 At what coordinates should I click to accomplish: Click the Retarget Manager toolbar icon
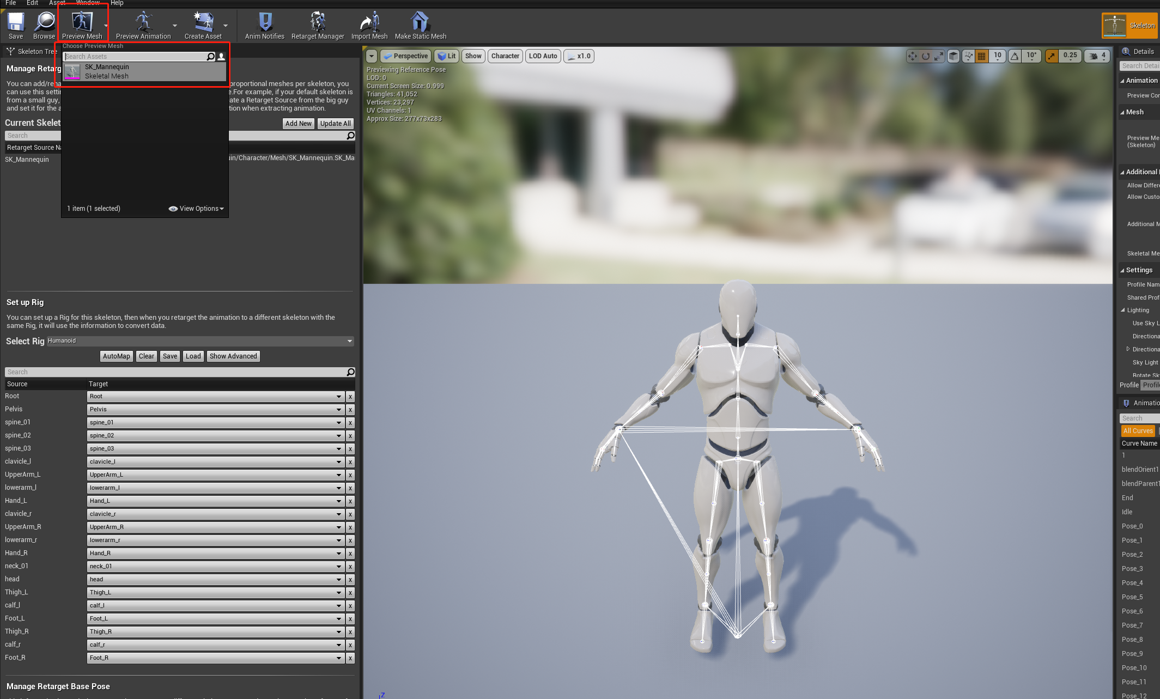click(x=317, y=25)
